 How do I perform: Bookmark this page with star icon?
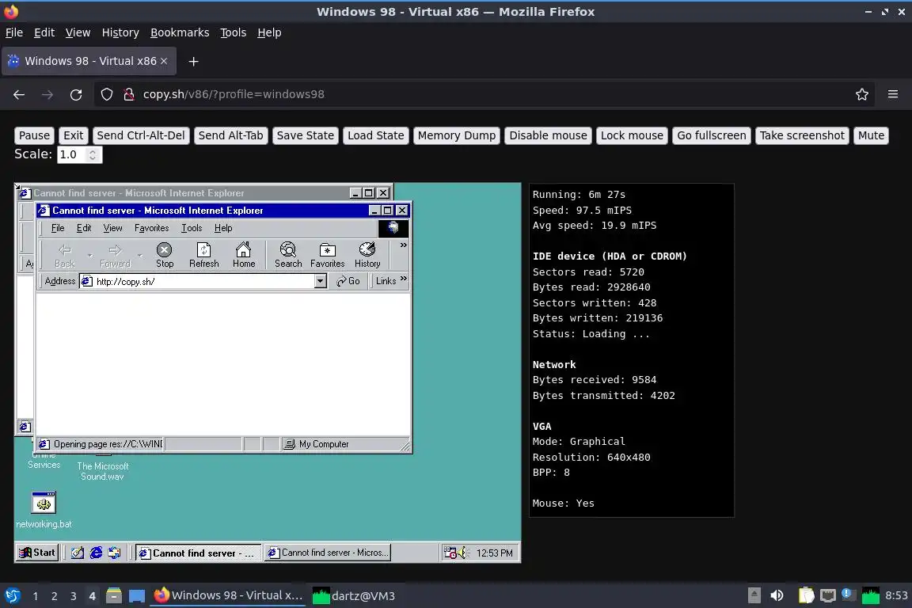pos(862,94)
